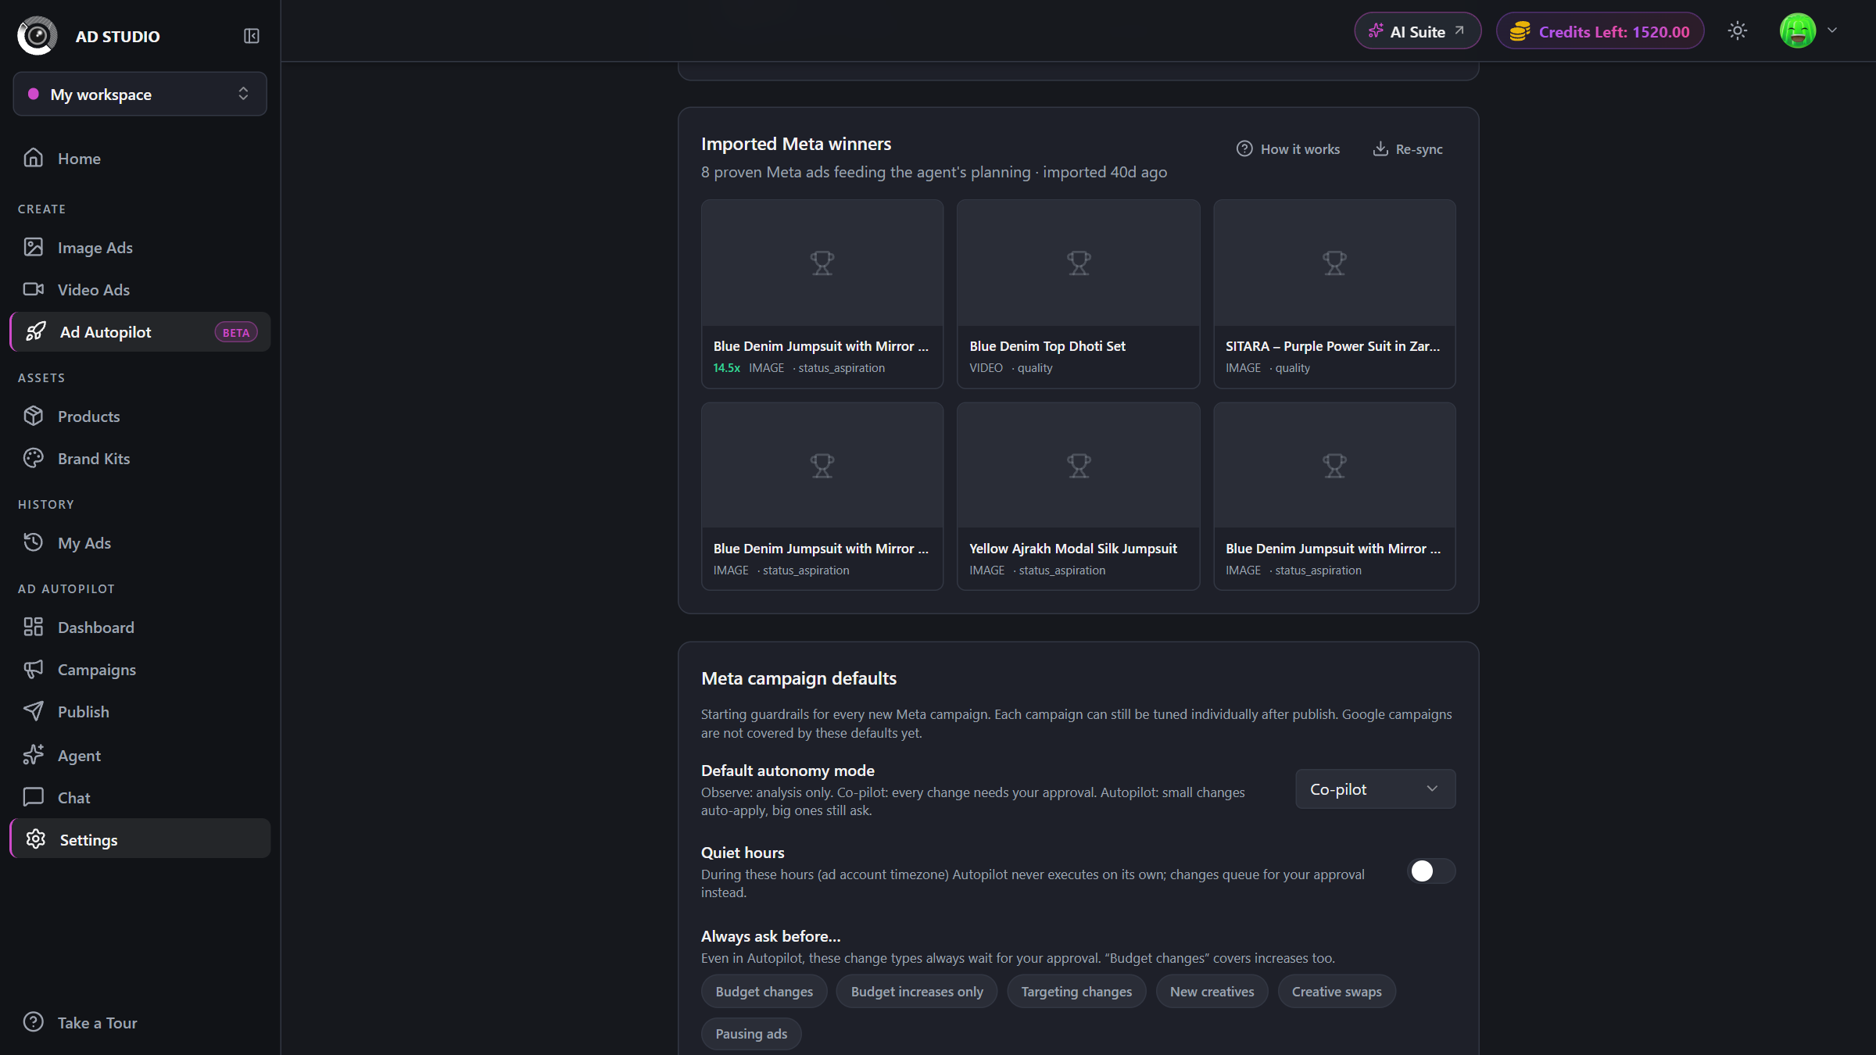Screen dimensions: 1876x1055
Task: Toggle the New creatives chip
Action: tap(1212, 991)
